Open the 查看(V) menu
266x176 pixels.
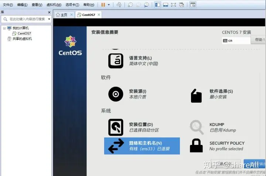click(x=37, y=5)
